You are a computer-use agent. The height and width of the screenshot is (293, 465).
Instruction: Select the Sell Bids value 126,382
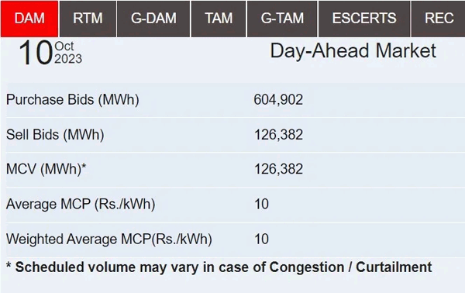(x=279, y=135)
